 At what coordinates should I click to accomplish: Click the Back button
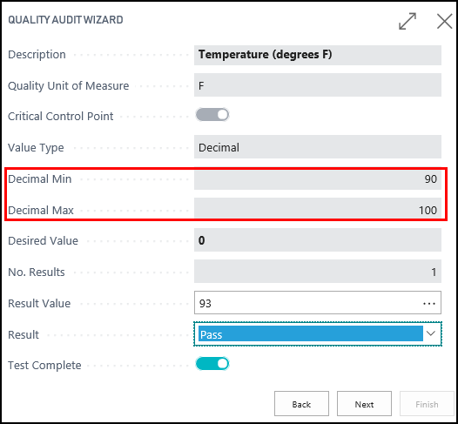point(301,404)
